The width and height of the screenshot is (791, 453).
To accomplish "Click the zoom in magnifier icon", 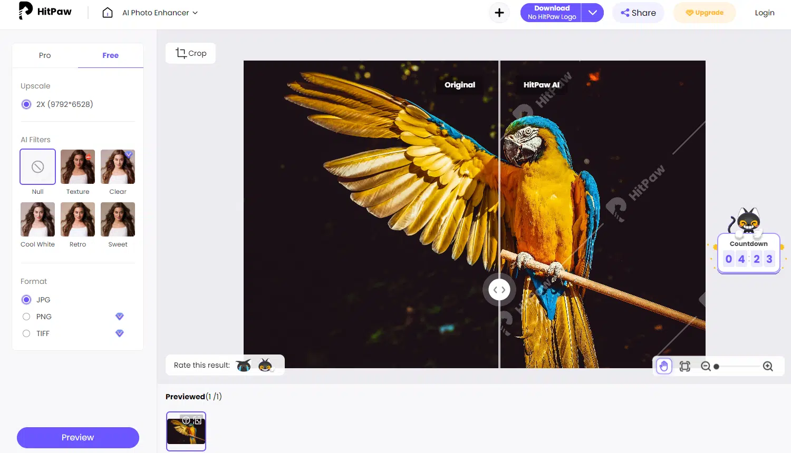I will click(x=768, y=366).
